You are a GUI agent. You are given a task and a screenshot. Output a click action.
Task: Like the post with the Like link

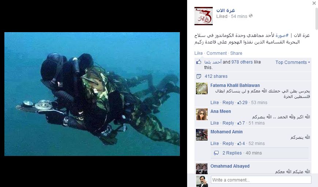(x=198, y=53)
